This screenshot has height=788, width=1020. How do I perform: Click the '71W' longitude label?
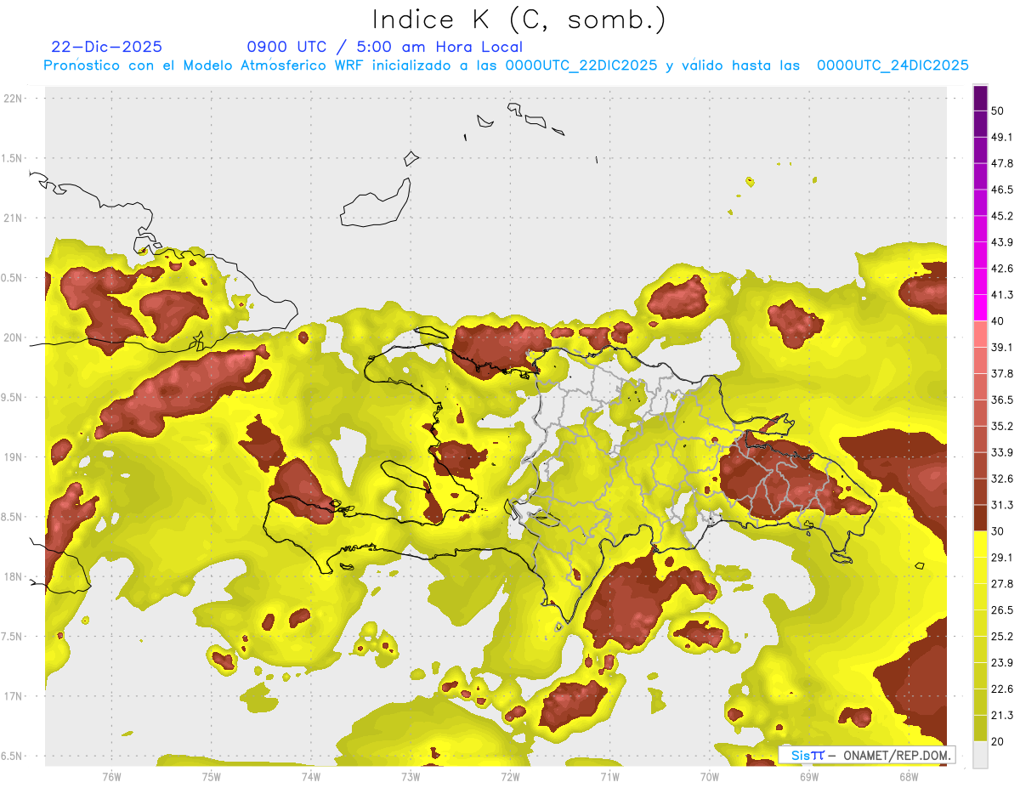click(609, 776)
